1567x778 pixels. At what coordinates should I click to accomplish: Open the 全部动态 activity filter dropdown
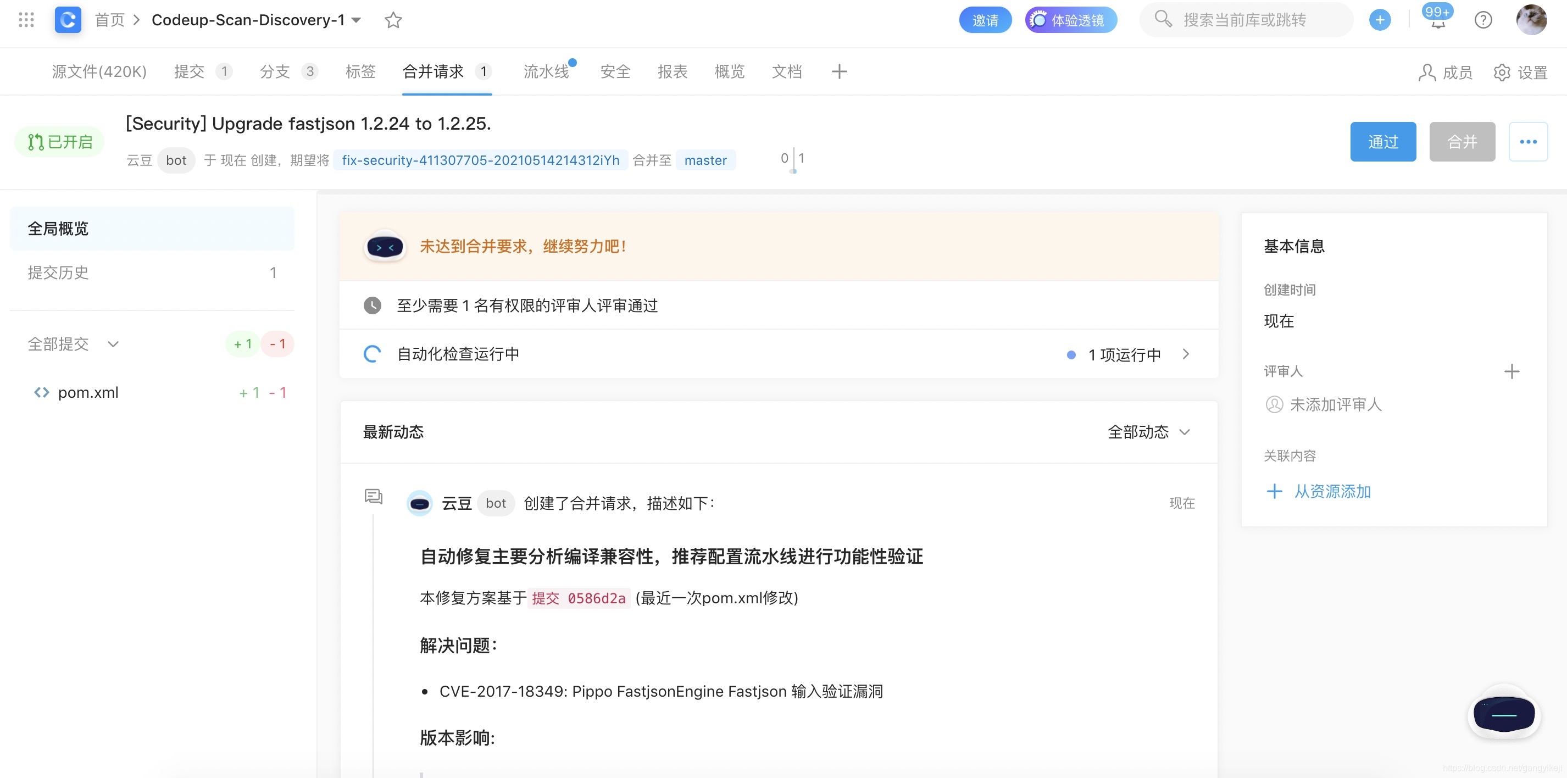(x=1148, y=432)
